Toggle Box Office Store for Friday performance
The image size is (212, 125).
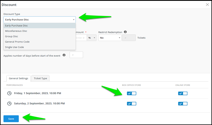pyautogui.click(x=132, y=93)
